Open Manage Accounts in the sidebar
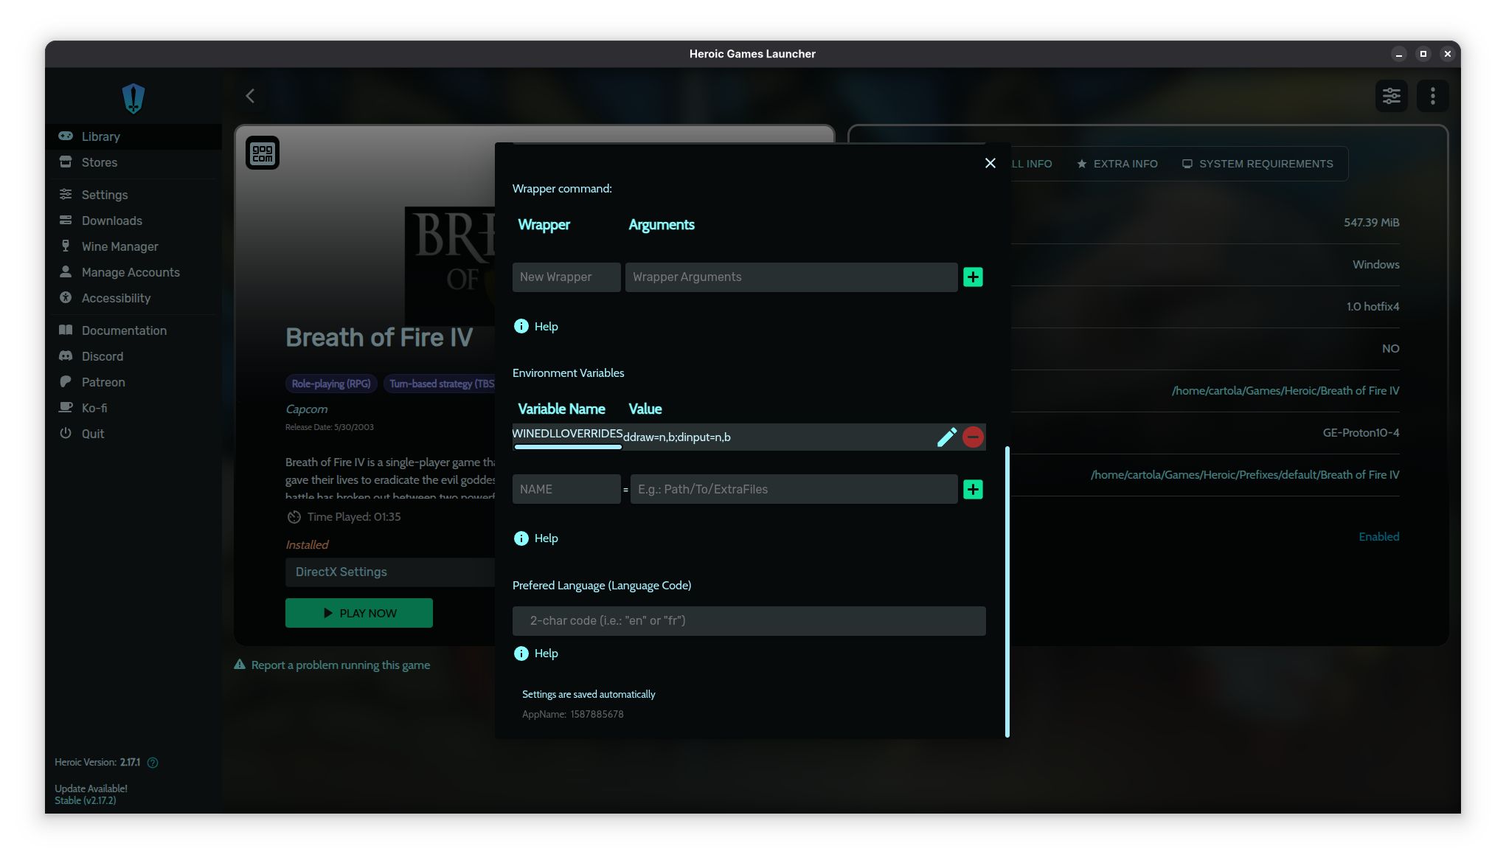The height and width of the screenshot is (863, 1506). click(133, 272)
